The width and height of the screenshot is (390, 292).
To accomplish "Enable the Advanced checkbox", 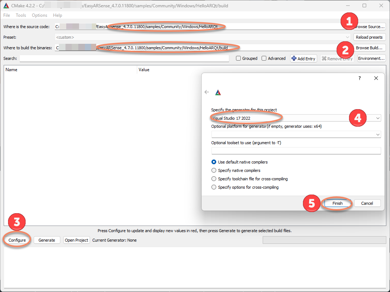I will (x=264, y=58).
